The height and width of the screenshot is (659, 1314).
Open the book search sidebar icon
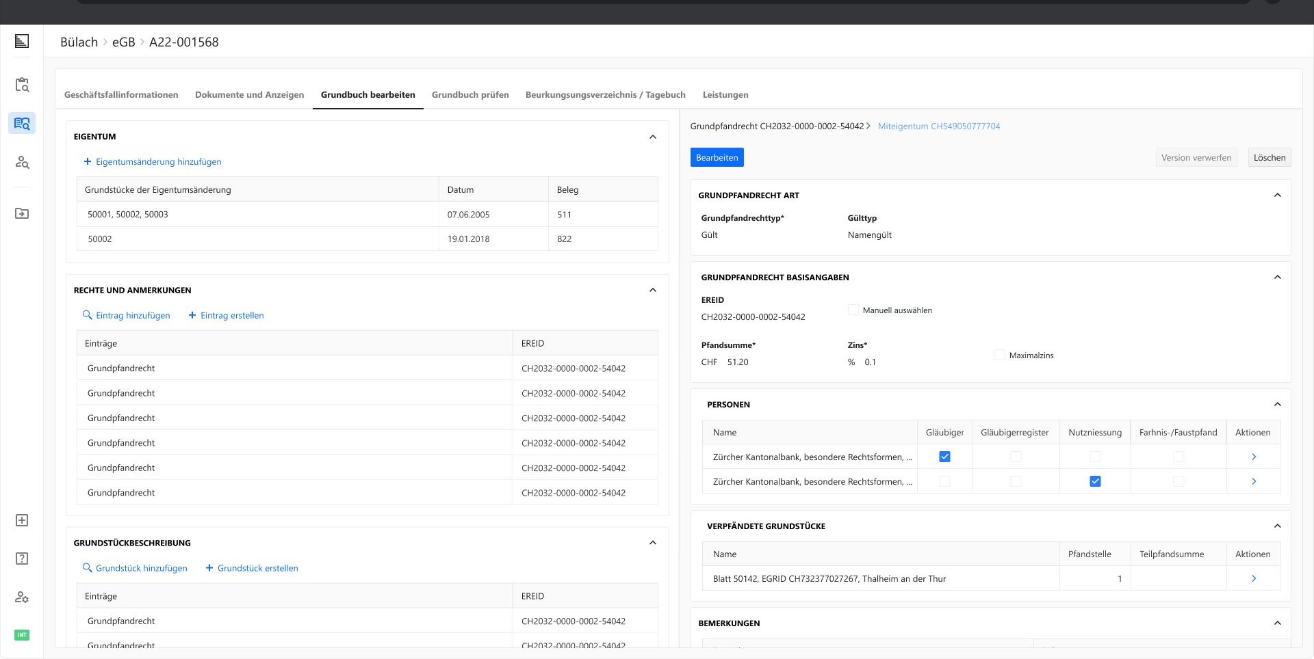(x=22, y=123)
